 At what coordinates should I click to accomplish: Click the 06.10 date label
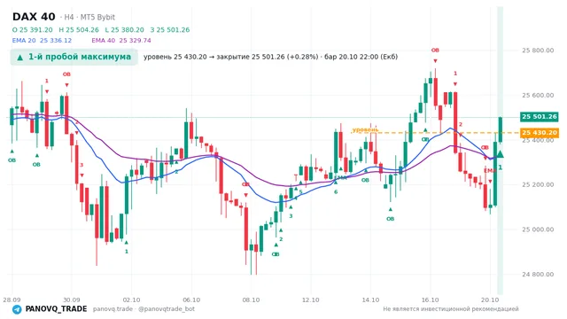tap(191, 300)
